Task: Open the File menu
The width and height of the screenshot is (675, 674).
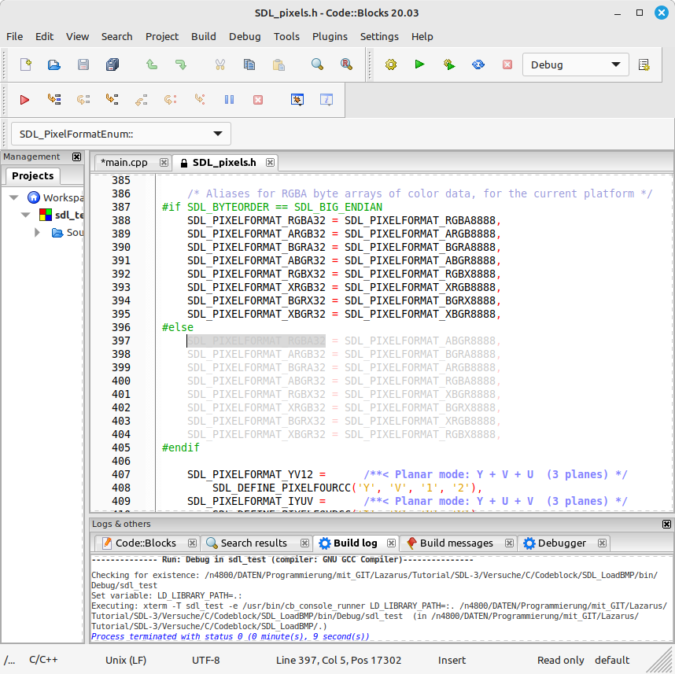Action: pos(15,37)
